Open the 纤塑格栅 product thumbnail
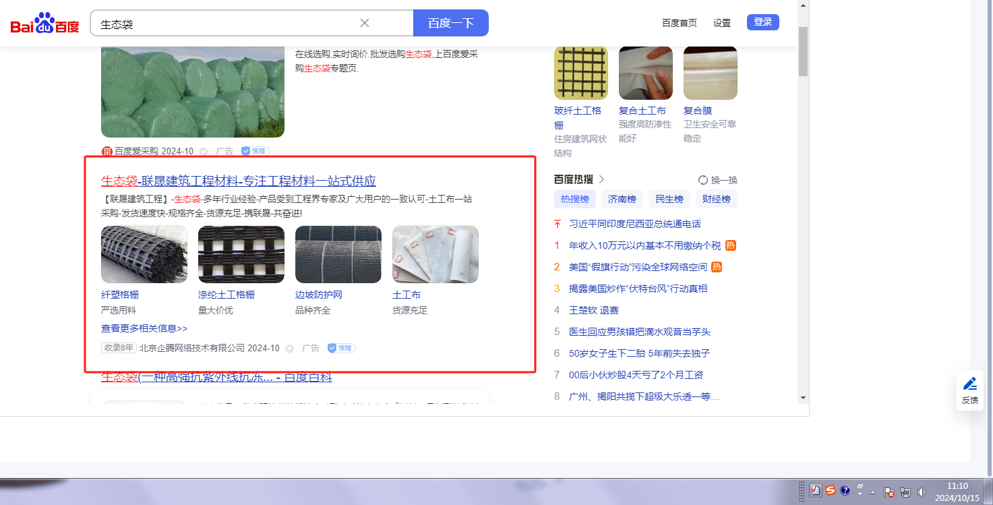Viewport: 993px width, 505px height. pos(144,254)
